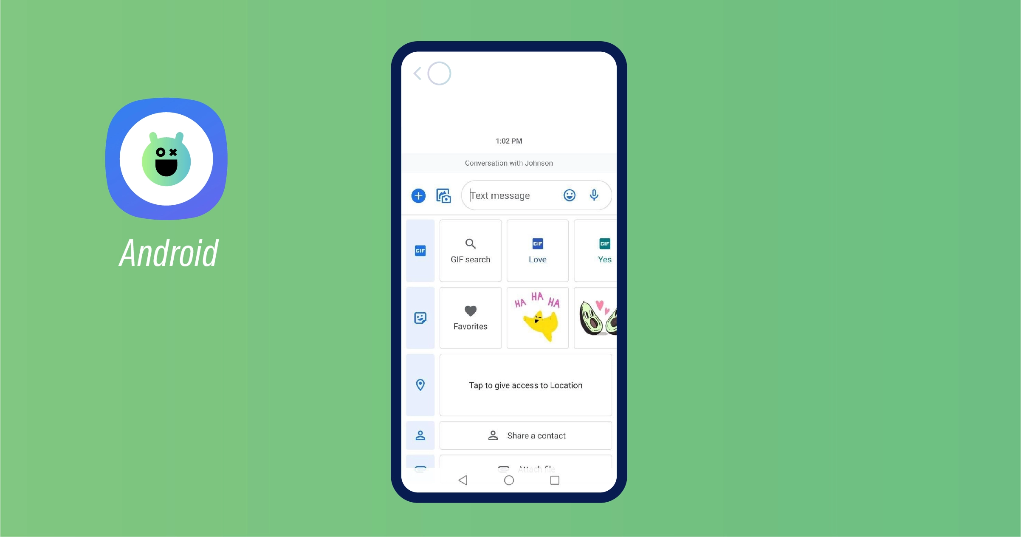Tap the emoji smiley icon
This screenshot has width=1021, height=537.
point(569,195)
